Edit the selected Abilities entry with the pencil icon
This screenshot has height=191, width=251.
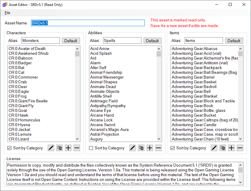pos(132,148)
